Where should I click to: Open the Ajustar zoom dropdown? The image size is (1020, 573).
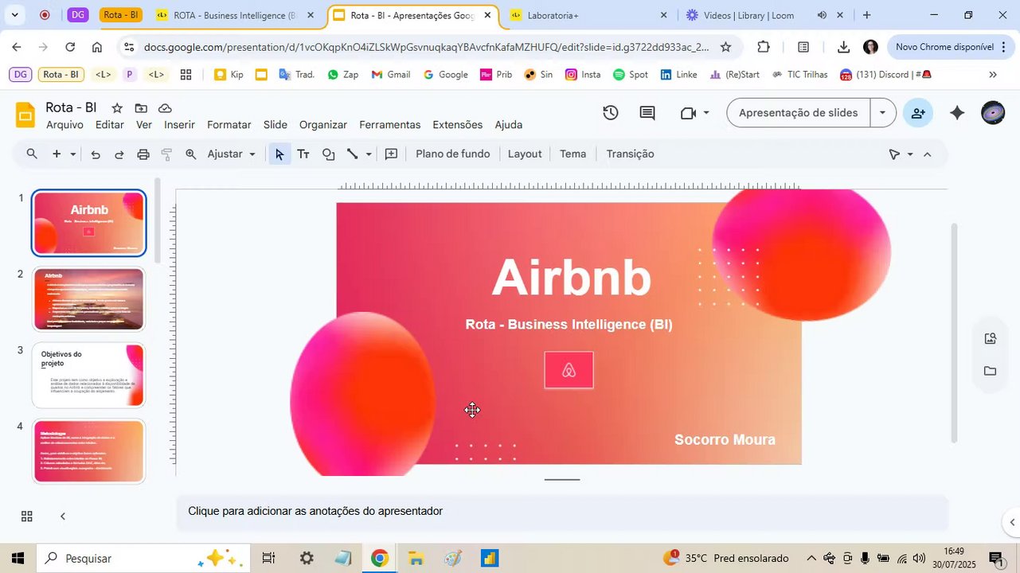(232, 154)
